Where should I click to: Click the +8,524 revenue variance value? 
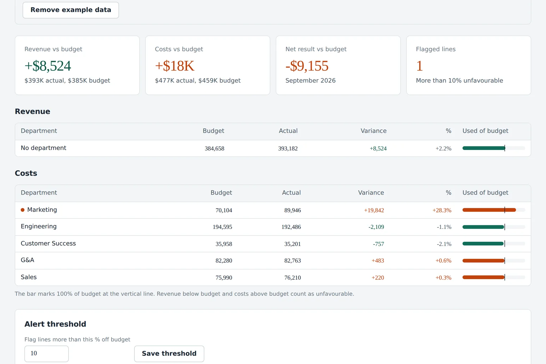378,149
